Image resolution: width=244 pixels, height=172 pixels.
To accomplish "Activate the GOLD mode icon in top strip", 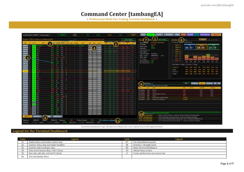I will [x=144, y=34].
